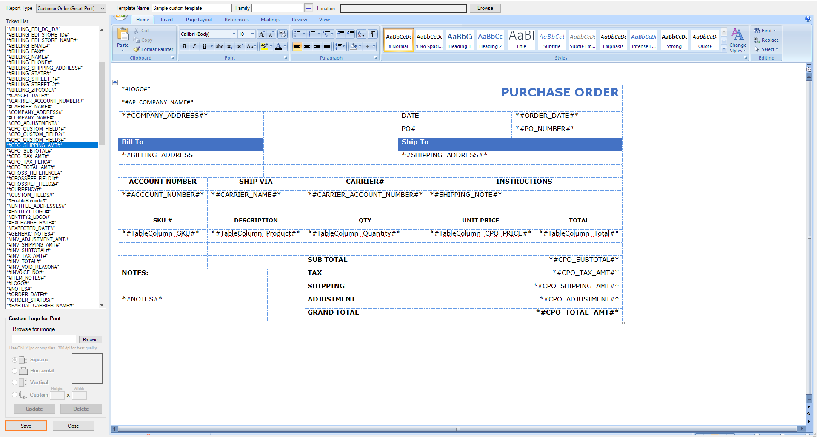Image resolution: width=817 pixels, height=437 pixels.
Task: Open the Mailings ribbon tab
Action: coord(270,20)
